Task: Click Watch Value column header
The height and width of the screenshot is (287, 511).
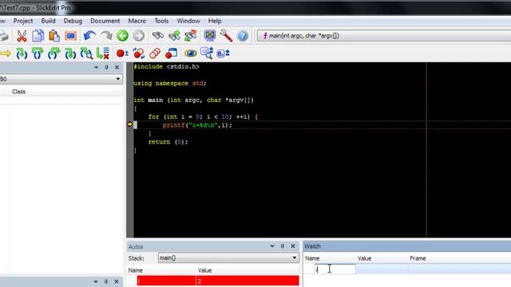Action: pos(364,258)
